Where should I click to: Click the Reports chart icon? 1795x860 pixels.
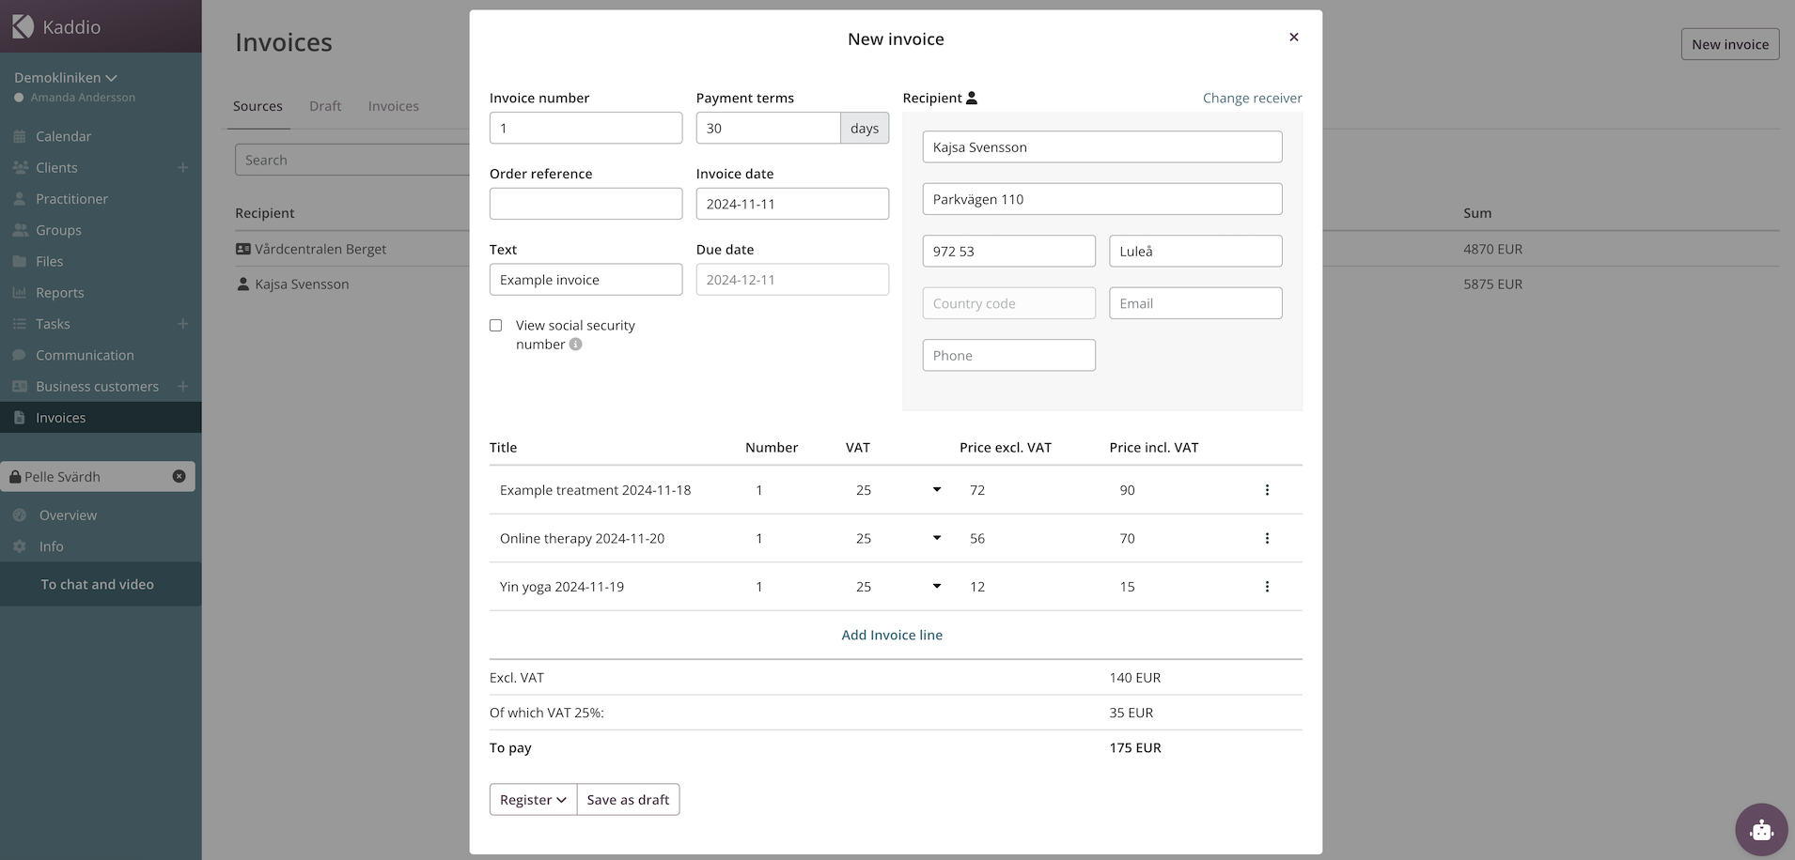[x=20, y=293]
